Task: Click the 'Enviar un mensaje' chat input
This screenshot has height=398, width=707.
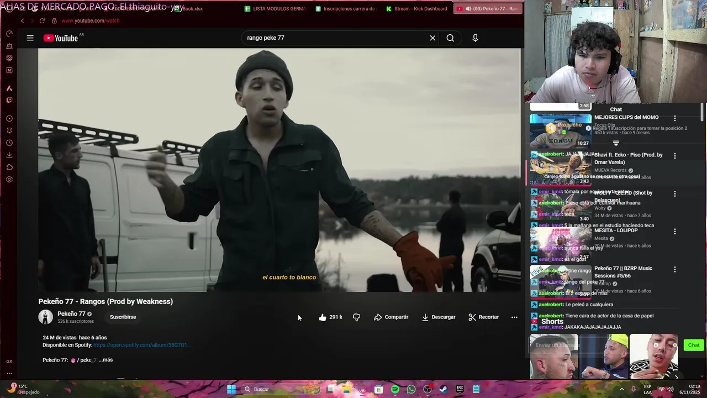Action: [x=605, y=345]
